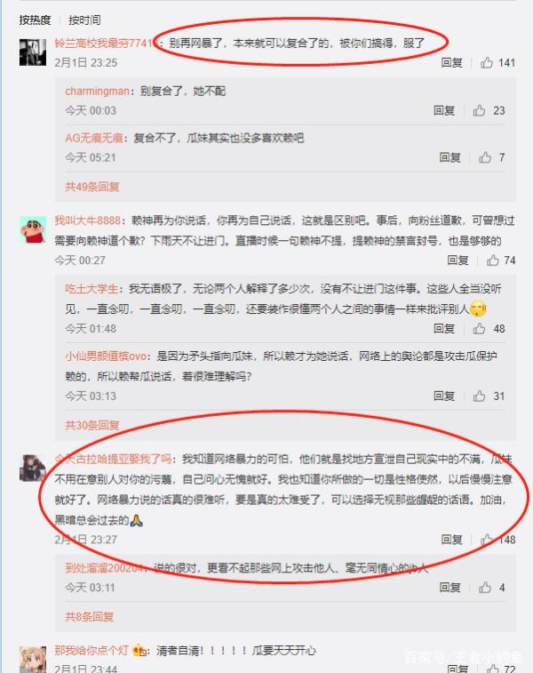Open 铃兰高校我最穷's avatar image

pos(33,52)
